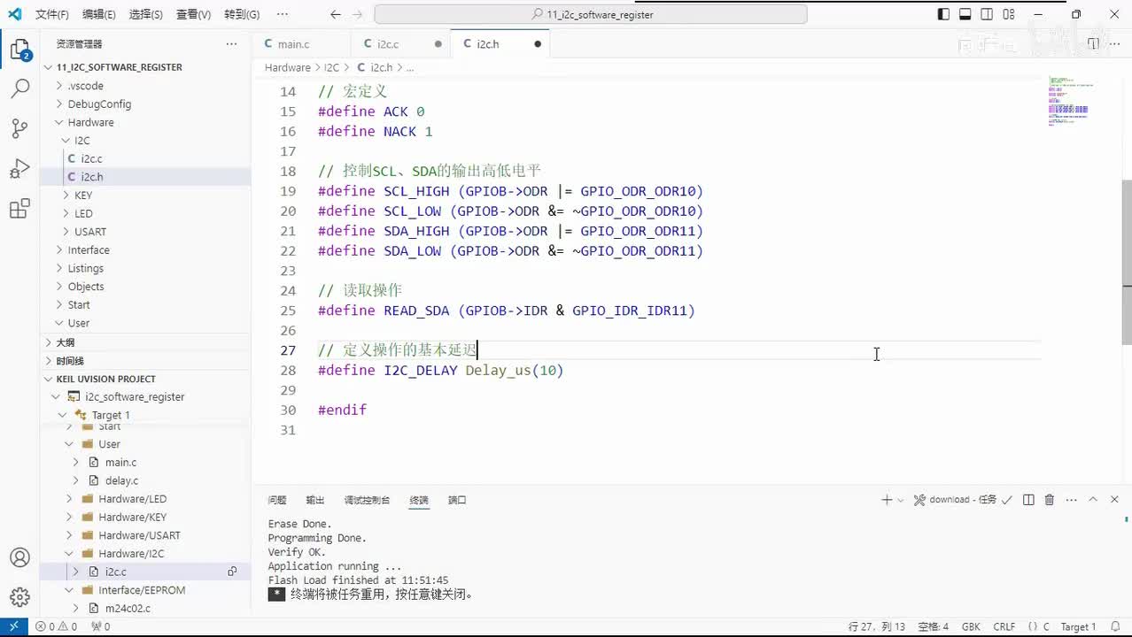Split the editor to the right

pyautogui.click(x=1093, y=43)
